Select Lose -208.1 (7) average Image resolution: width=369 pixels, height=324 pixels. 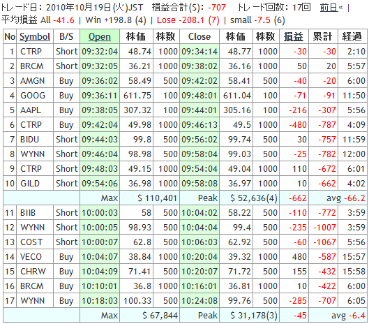(x=188, y=20)
